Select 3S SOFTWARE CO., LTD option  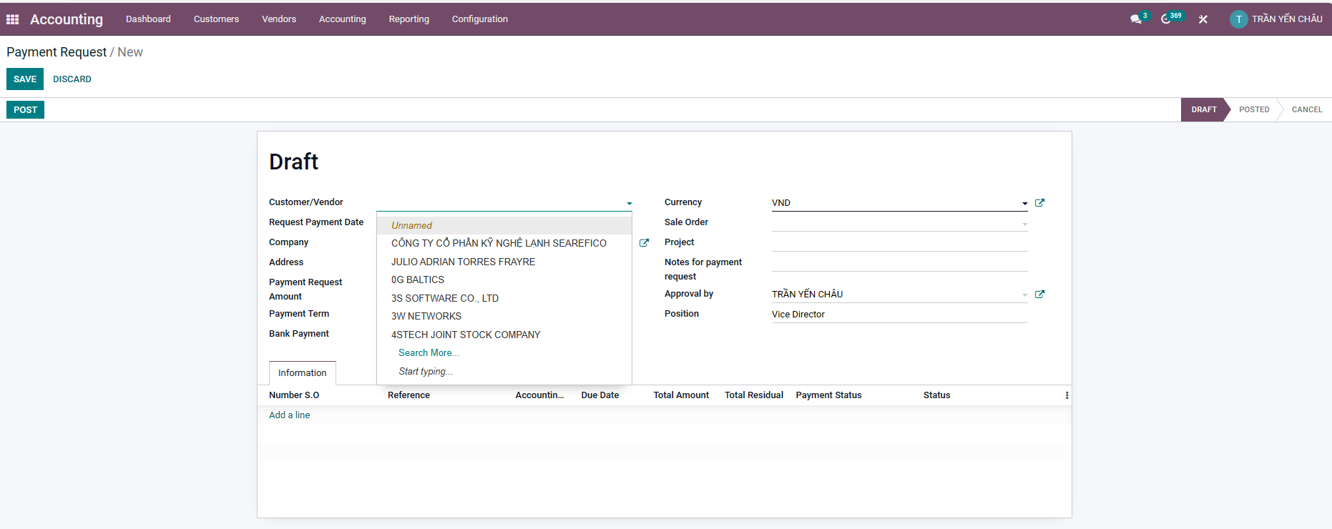point(504,299)
